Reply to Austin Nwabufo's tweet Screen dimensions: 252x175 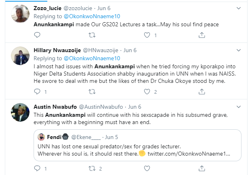coord(37,168)
